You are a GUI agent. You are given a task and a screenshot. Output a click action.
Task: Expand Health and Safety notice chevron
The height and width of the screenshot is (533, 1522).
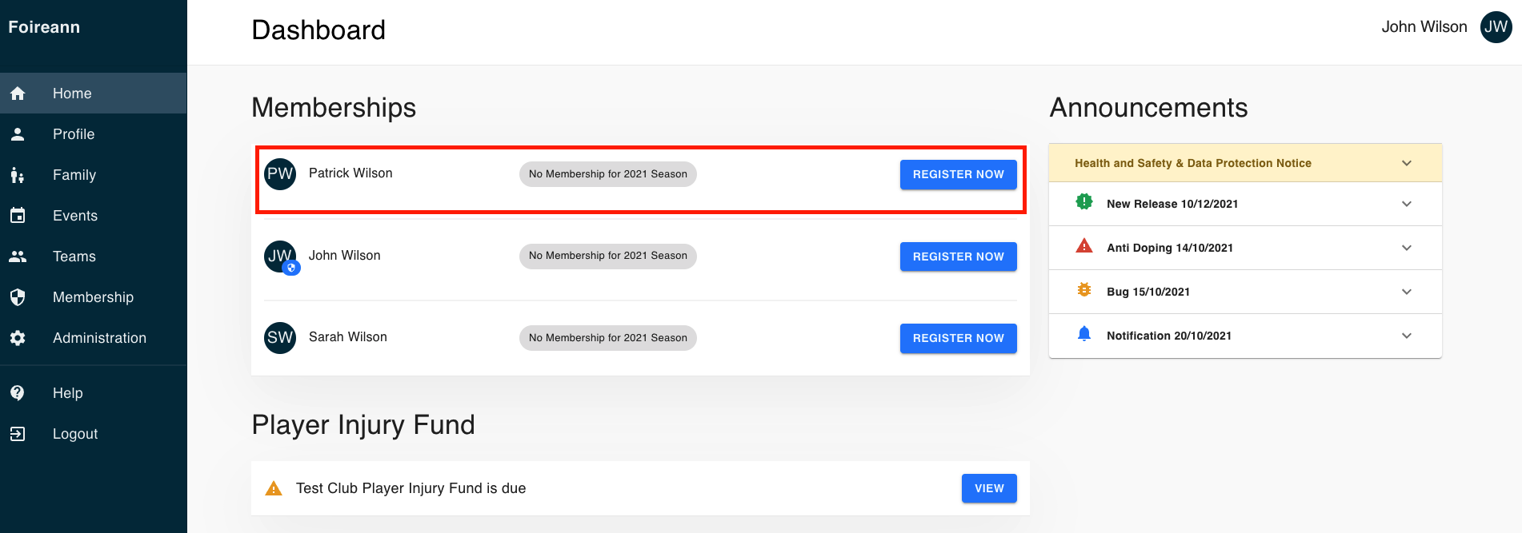tap(1407, 163)
